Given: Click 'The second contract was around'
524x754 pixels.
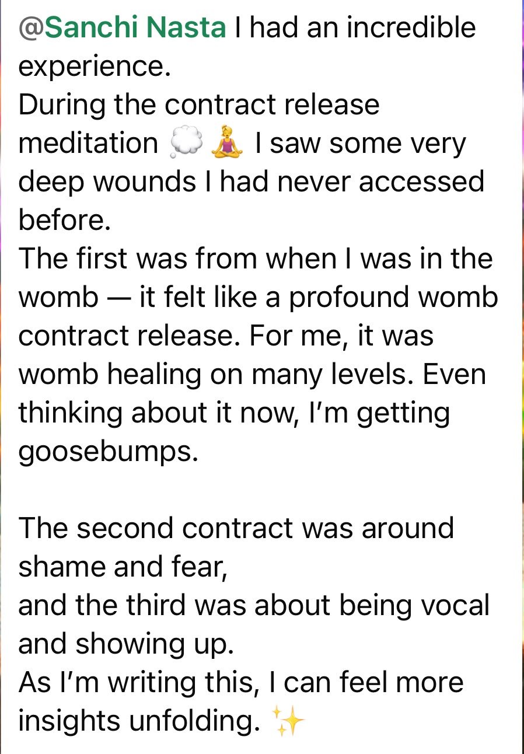Looking at the screenshot, I should point(236,529).
